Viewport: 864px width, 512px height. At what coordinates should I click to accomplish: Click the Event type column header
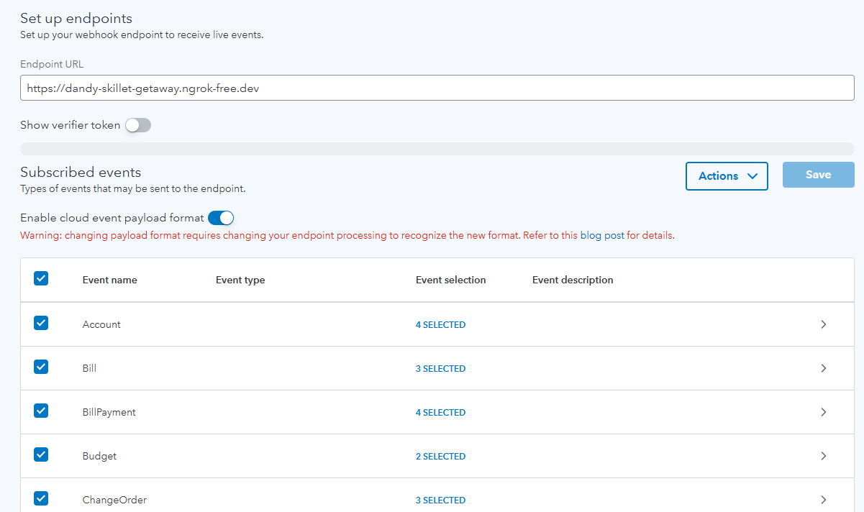pos(240,280)
